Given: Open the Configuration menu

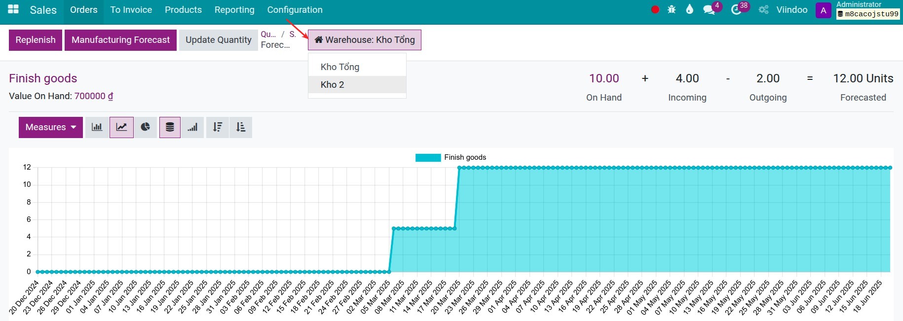Looking at the screenshot, I should click(x=295, y=10).
